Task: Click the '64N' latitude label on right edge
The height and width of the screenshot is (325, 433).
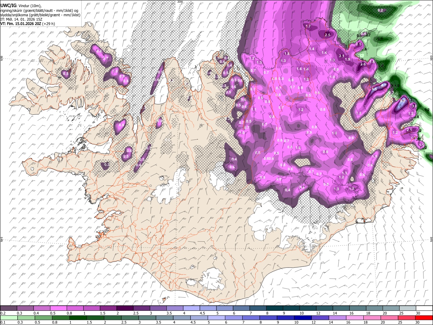Action: [431, 239]
